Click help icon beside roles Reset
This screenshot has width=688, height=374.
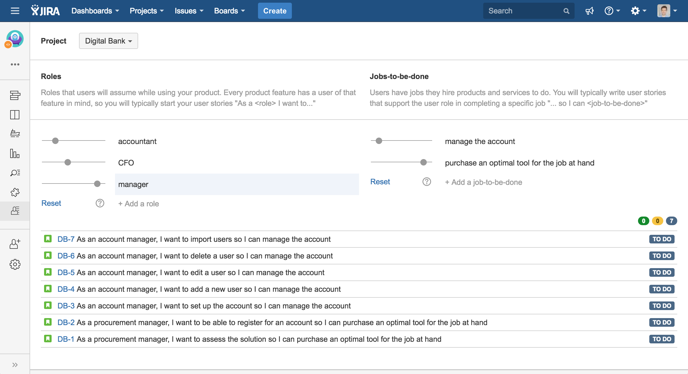coord(100,203)
